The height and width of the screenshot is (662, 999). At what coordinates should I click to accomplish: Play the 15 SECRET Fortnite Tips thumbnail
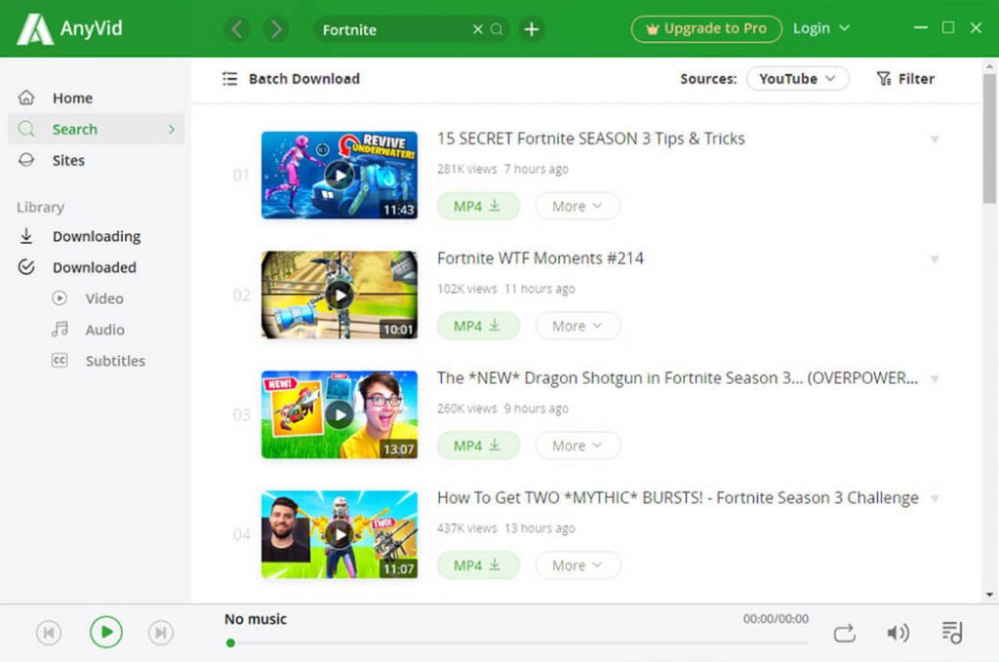pos(340,175)
